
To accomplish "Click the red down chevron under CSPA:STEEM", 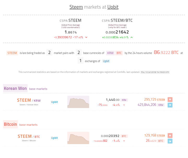I will [x=86, y=37].
